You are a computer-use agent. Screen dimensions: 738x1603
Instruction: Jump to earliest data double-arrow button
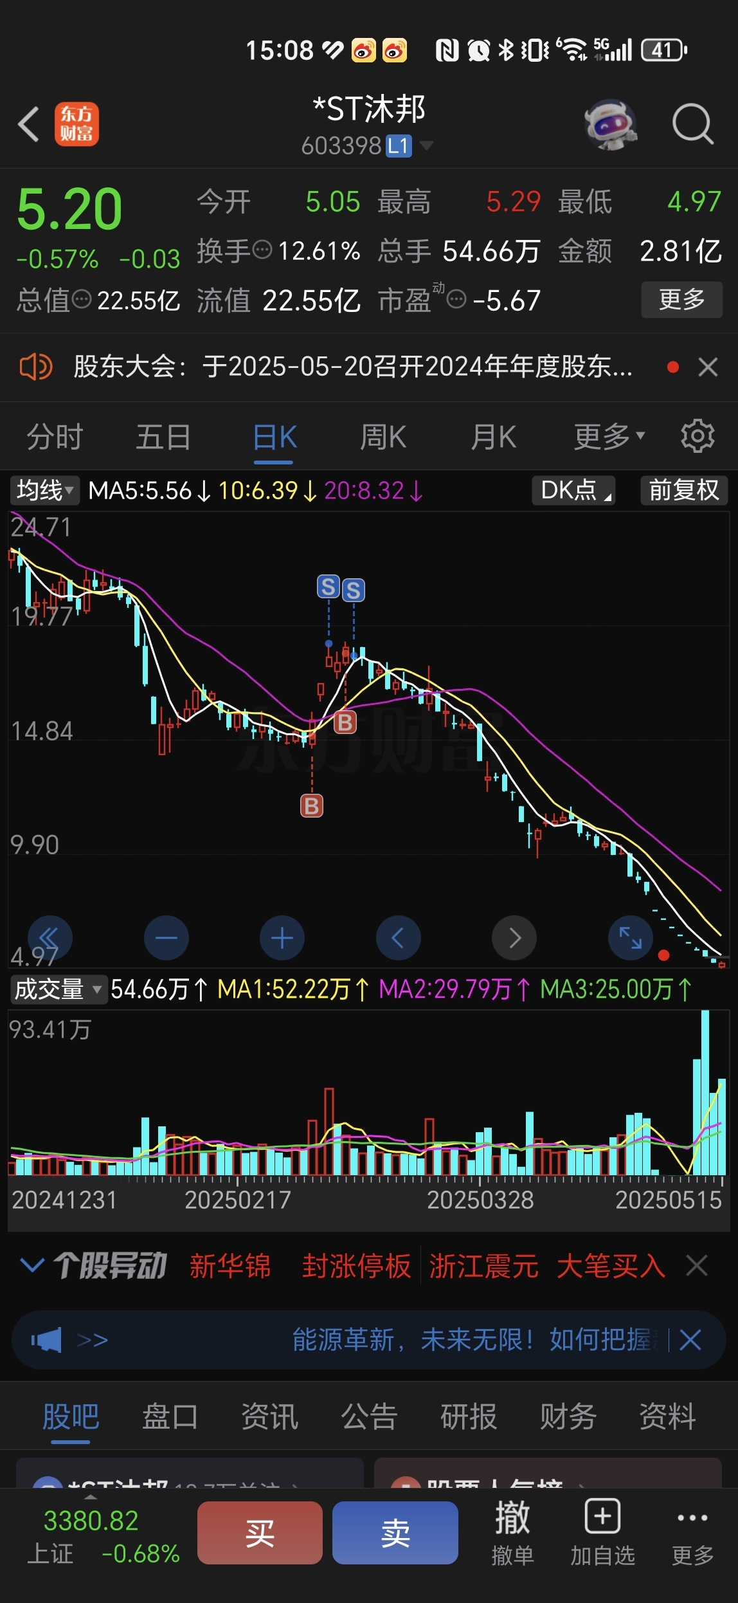point(50,938)
